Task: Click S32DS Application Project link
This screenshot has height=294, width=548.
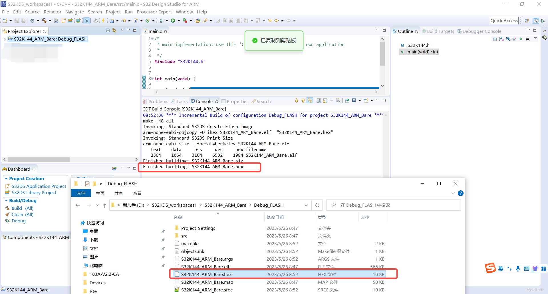Action: (39, 186)
